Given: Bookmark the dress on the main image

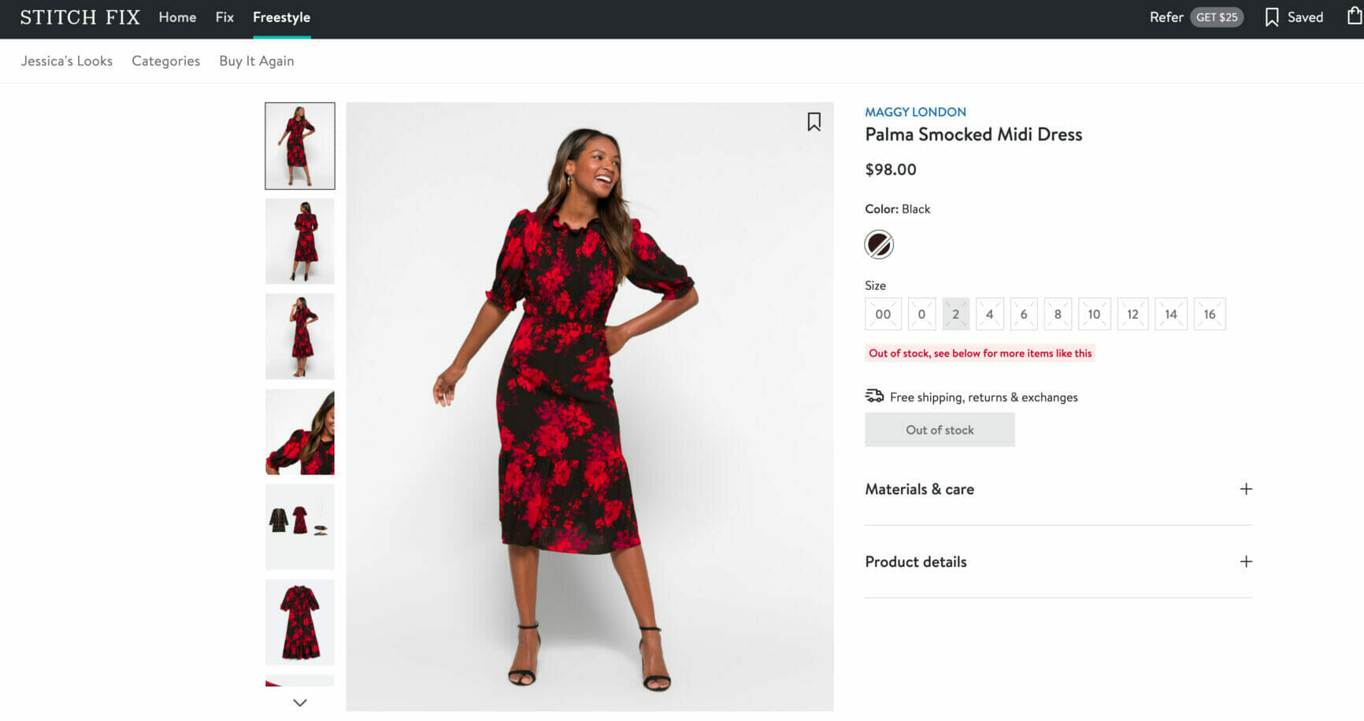Looking at the screenshot, I should 814,121.
